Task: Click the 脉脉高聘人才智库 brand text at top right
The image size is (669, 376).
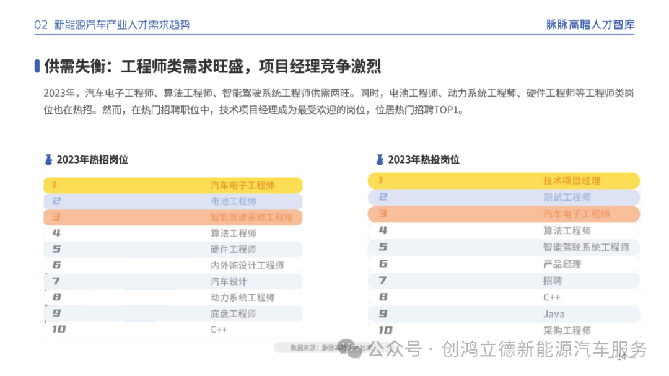Action: coord(590,25)
